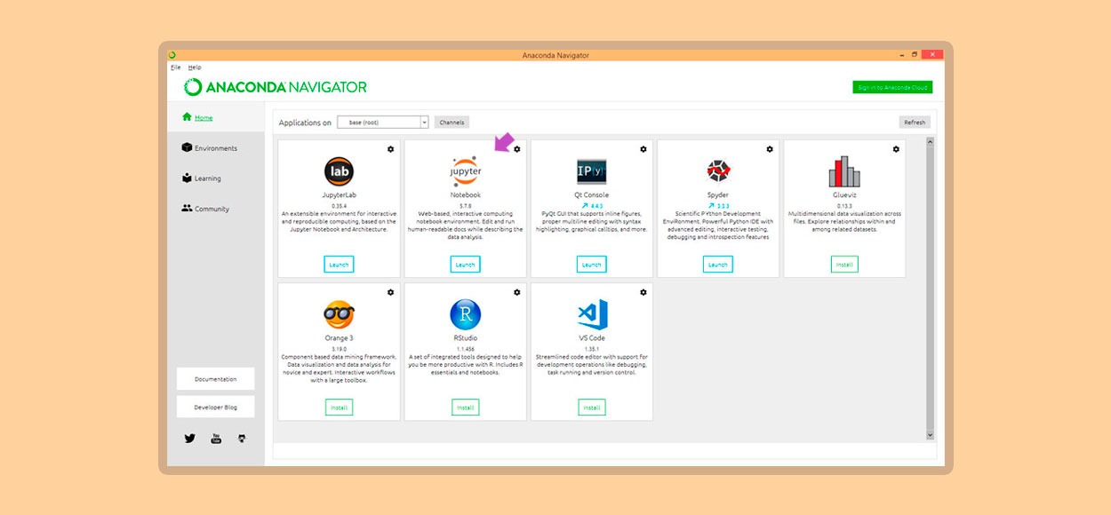Click the Qt Console update arrow icon

[585, 205]
